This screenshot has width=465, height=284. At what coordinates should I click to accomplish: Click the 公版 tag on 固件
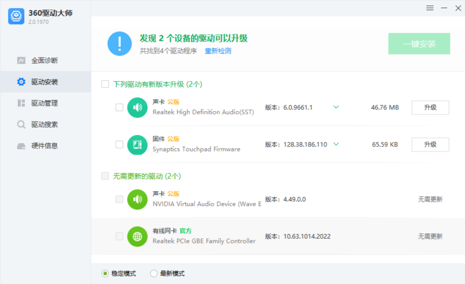pos(173,139)
